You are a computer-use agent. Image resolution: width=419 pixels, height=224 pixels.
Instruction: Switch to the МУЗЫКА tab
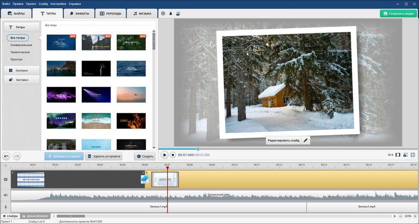(x=142, y=14)
